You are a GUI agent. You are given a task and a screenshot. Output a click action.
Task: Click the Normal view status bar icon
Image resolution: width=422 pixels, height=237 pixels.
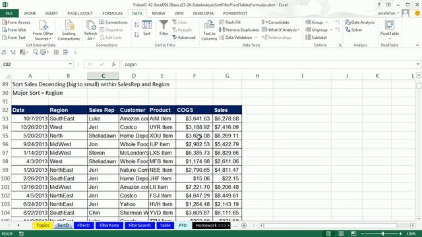[328, 234]
